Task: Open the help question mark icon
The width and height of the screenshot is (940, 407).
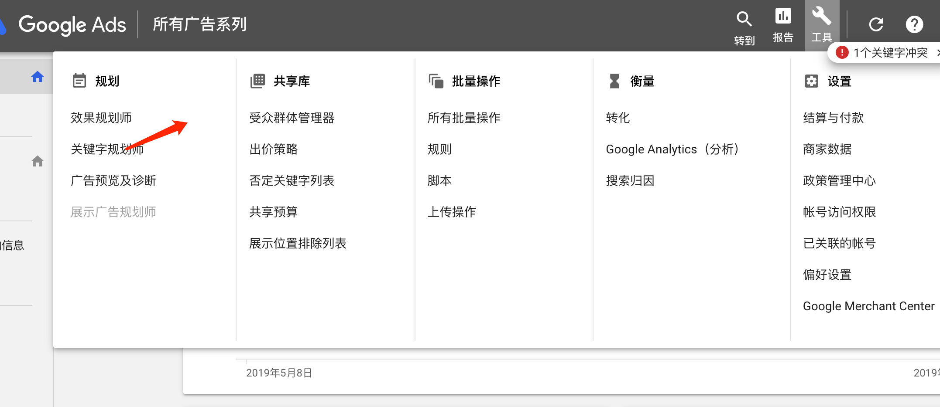Action: click(x=914, y=24)
